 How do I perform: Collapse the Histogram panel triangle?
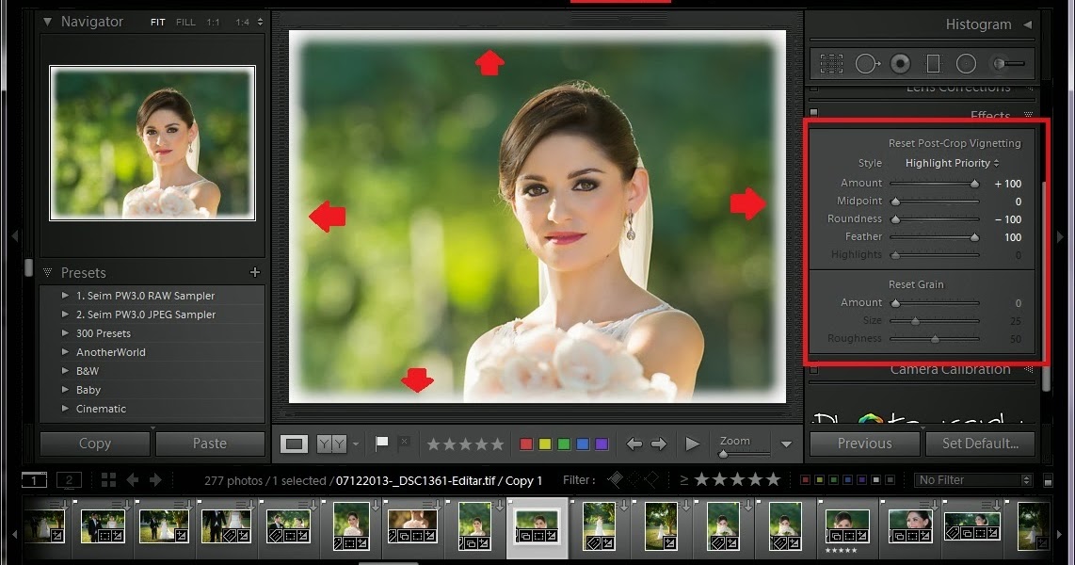1028,24
